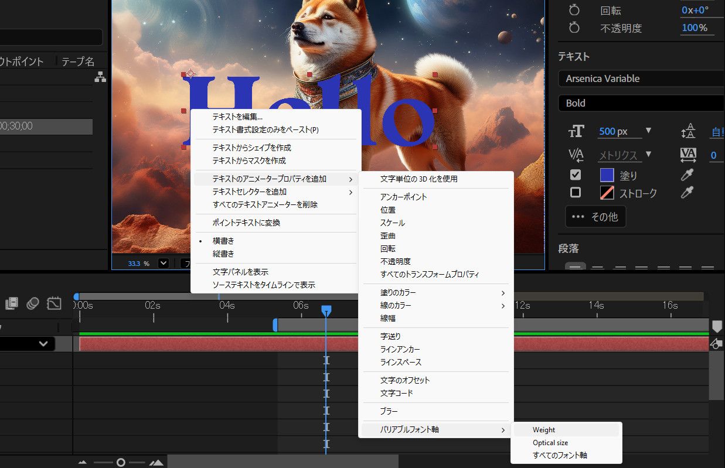Click the line spacing icon in the character panel

688,131
